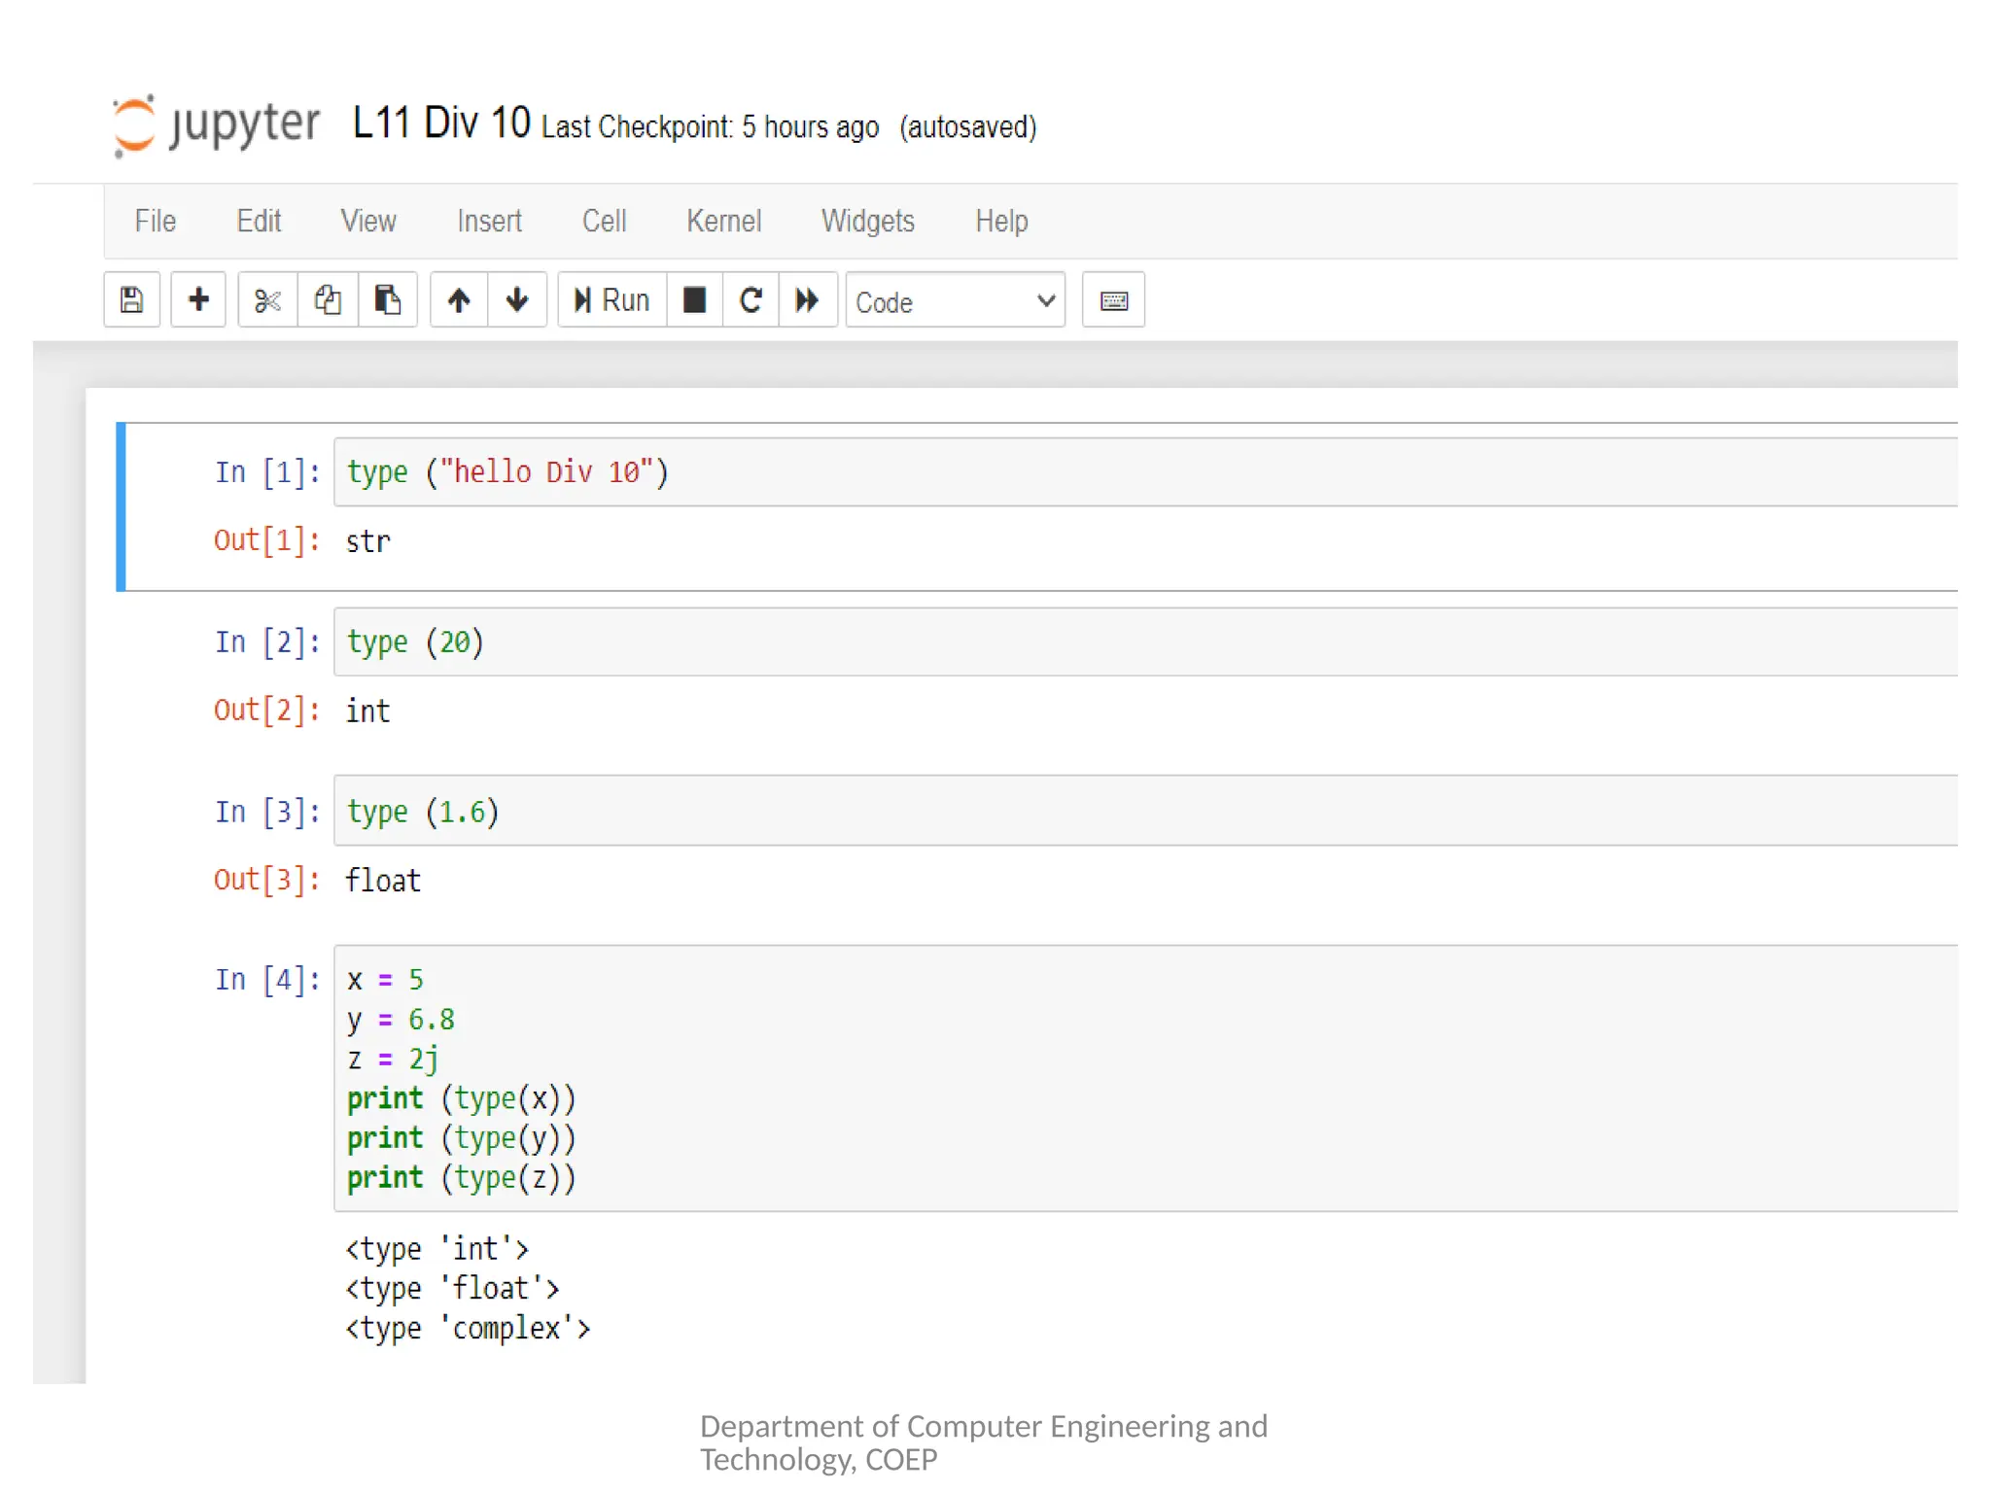1991x1493 pixels.
Task: Click the save and checkpoint icon
Action: [x=132, y=300]
